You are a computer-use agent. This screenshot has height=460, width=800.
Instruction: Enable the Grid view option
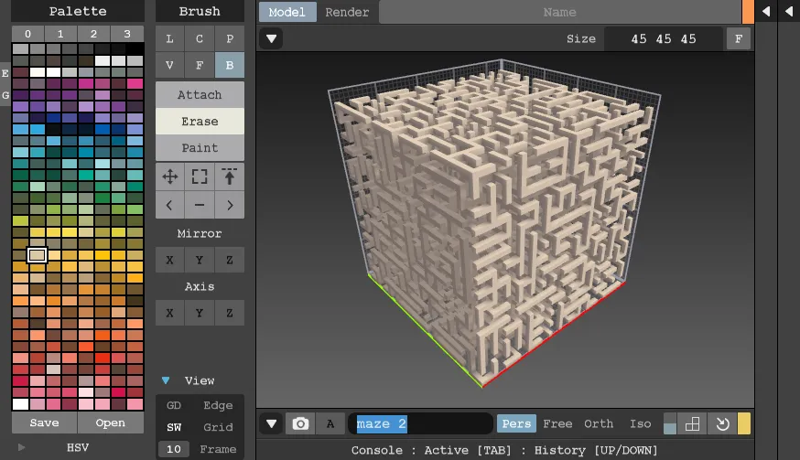coord(218,427)
